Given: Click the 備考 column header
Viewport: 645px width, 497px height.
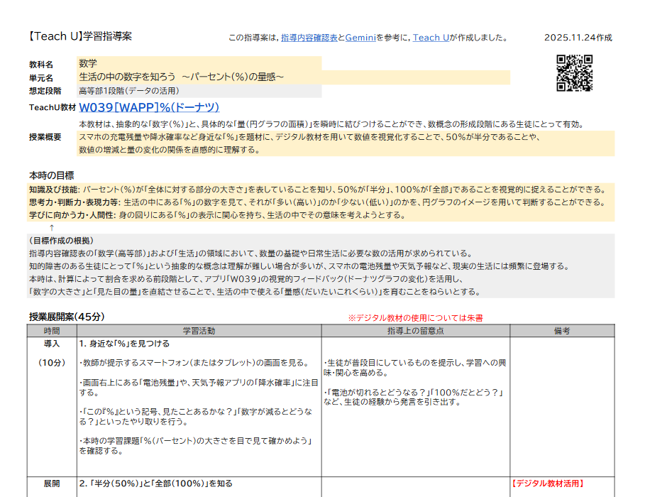Looking at the screenshot, I should coord(561,331).
